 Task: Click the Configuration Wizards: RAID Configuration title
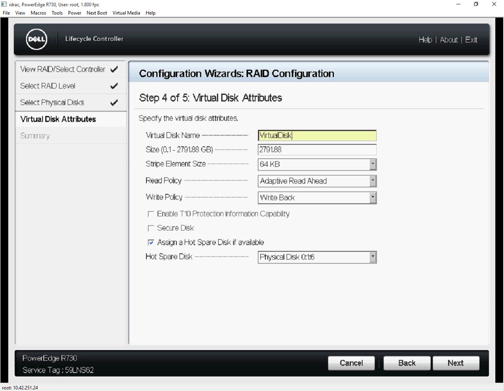(237, 74)
